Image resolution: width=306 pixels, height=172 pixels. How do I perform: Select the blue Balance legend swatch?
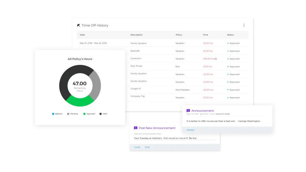click(x=53, y=114)
